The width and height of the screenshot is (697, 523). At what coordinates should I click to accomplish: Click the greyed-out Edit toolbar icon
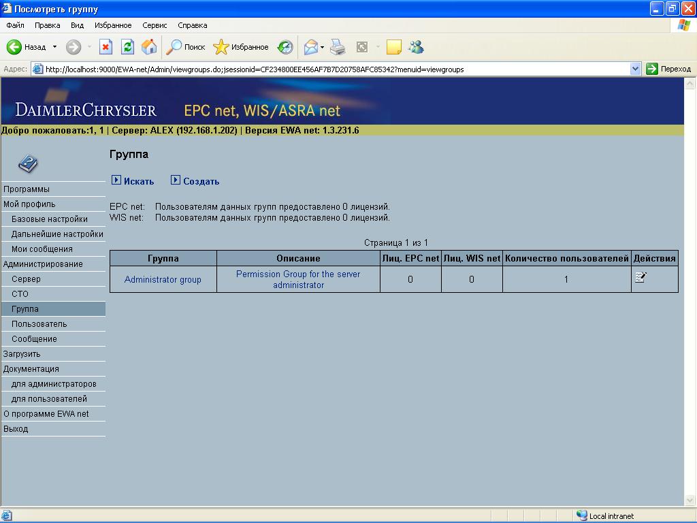(362, 47)
